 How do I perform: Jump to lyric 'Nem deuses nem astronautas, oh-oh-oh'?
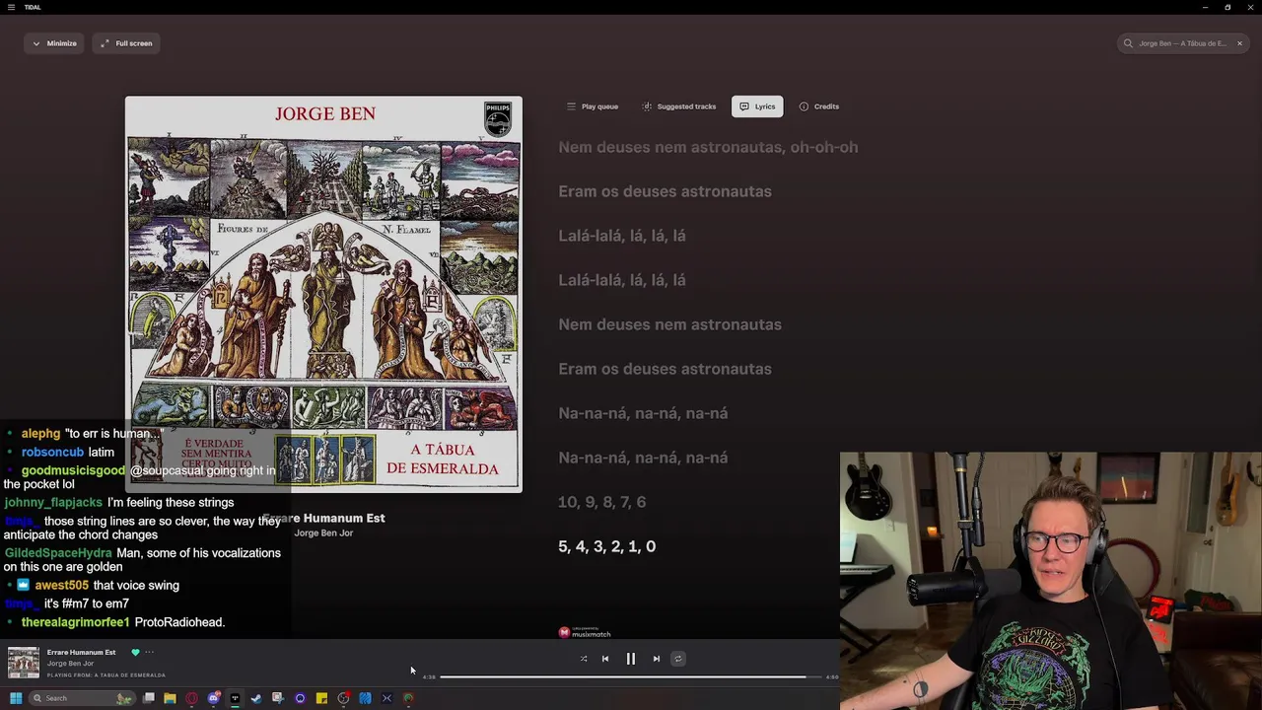pos(708,147)
